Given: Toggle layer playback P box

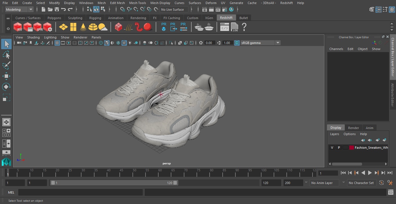Looking at the screenshot, I should (339, 148).
